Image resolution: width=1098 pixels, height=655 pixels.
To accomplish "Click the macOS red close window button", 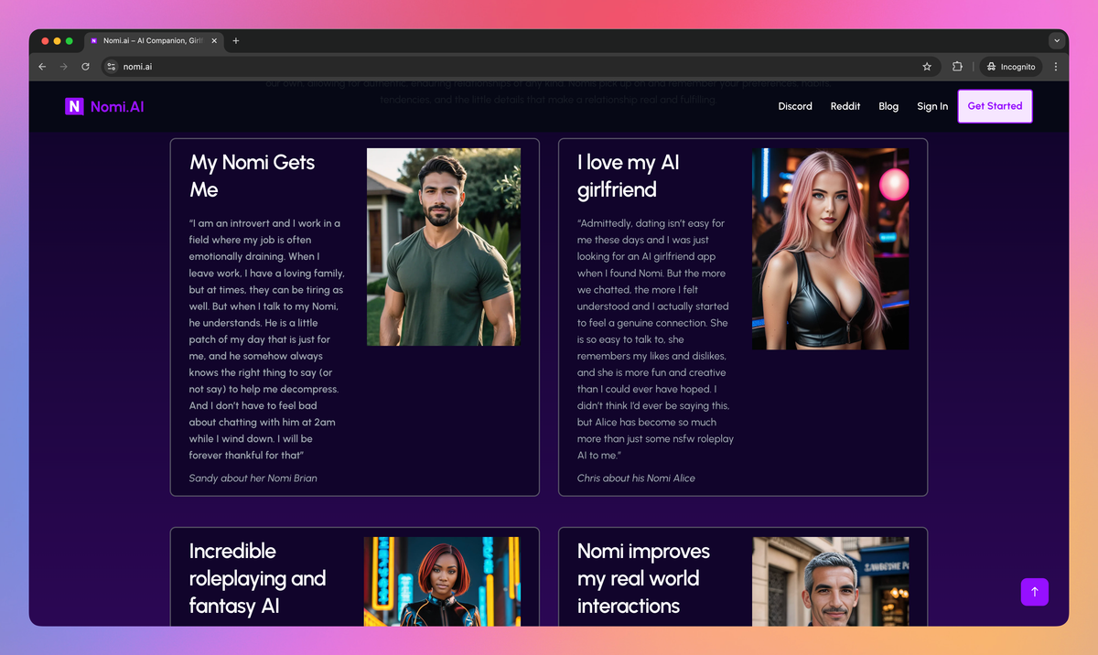I will tap(45, 41).
